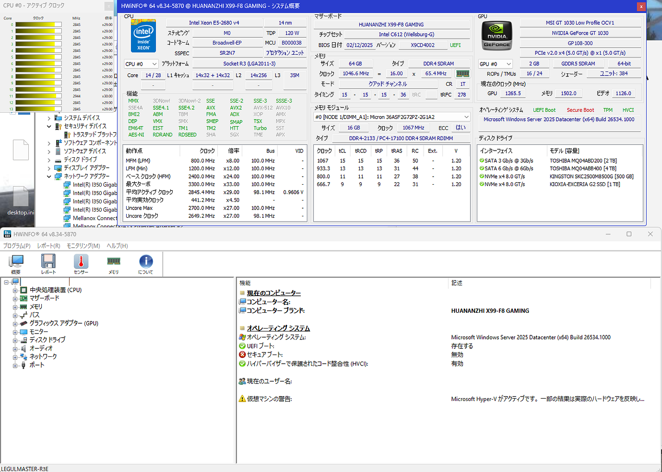Click the HWiNFO icon in the title bar
662x472 pixels.
point(7,234)
